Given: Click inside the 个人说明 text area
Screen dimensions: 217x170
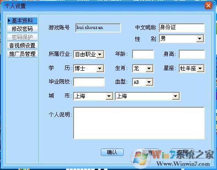Looking at the screenshot, I should pos(139,123).
